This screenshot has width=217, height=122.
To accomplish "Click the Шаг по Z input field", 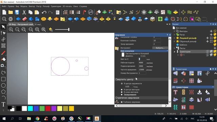I will tap(142, 59).
